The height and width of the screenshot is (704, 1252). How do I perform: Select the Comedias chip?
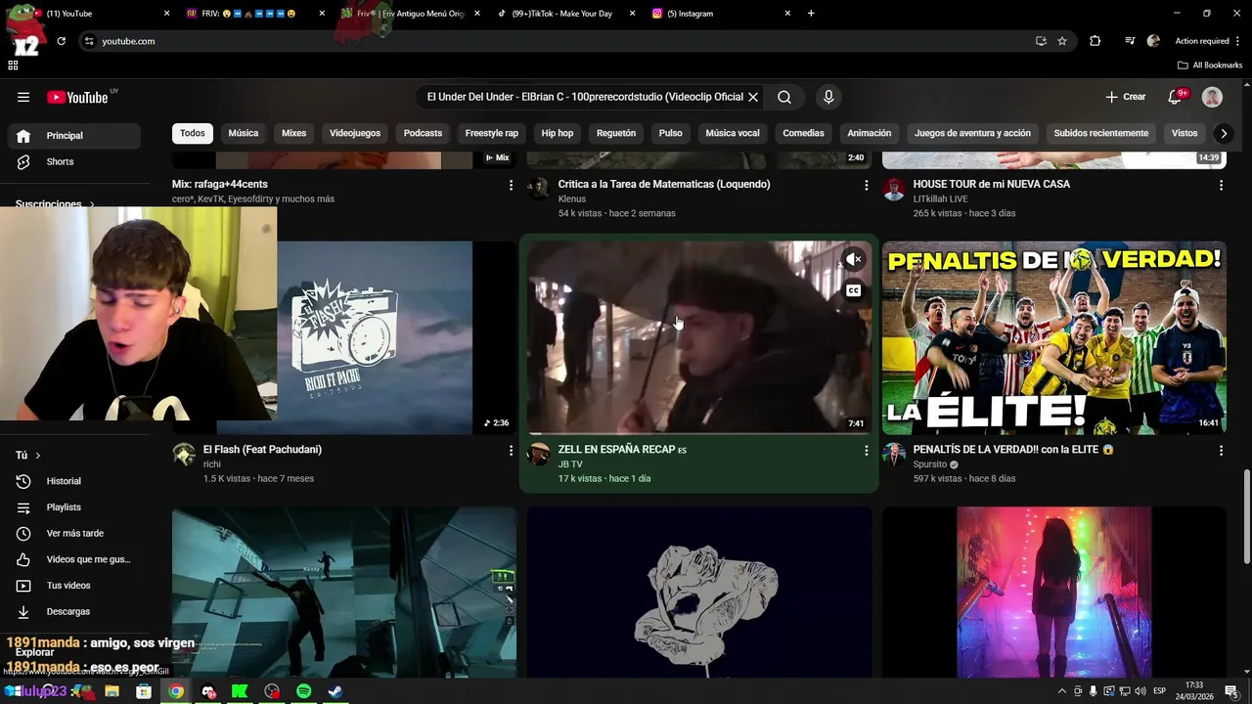804,133
